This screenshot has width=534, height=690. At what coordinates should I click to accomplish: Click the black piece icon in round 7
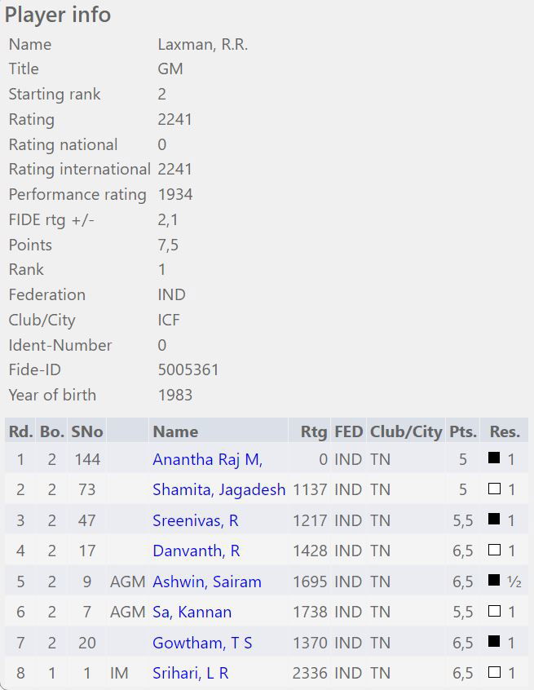494,642
